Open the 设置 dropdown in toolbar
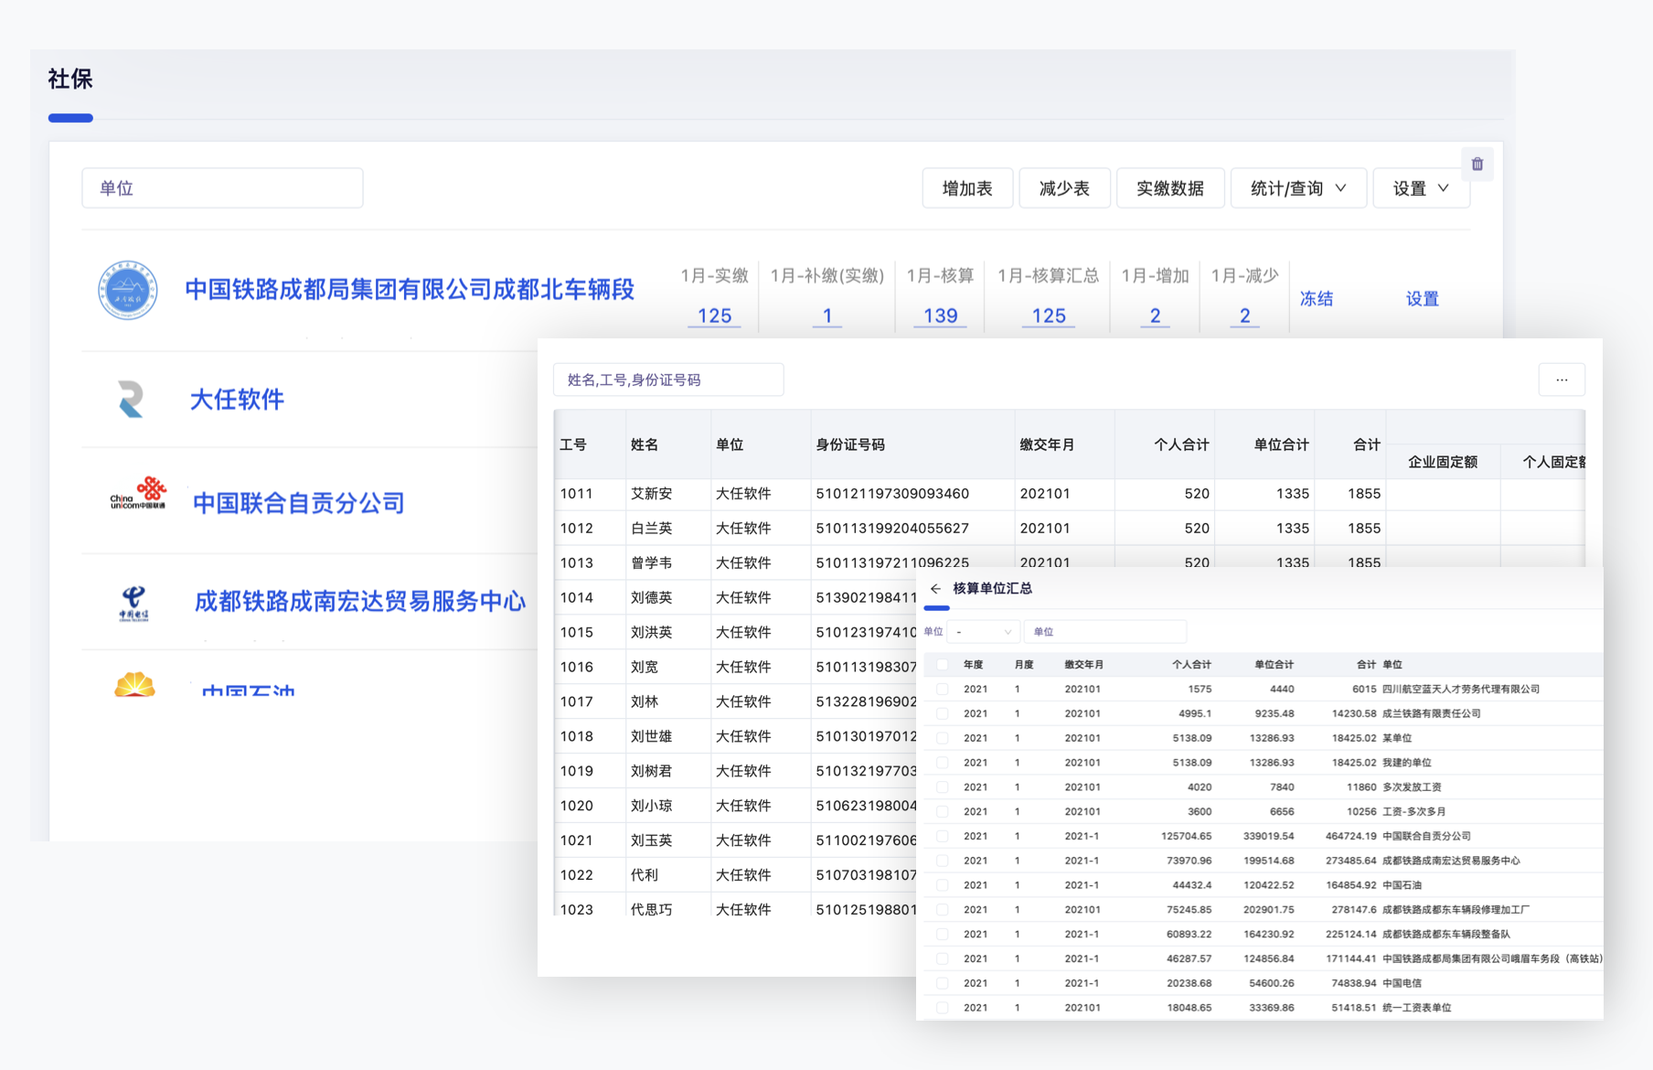Viewport: 1653px width, 1070px height. tap(1421, 188)
